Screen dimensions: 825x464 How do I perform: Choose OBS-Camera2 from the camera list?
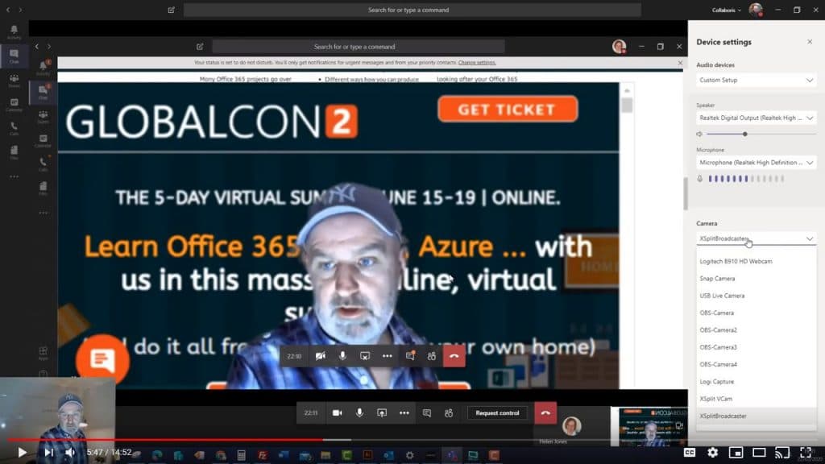(756, 330)
